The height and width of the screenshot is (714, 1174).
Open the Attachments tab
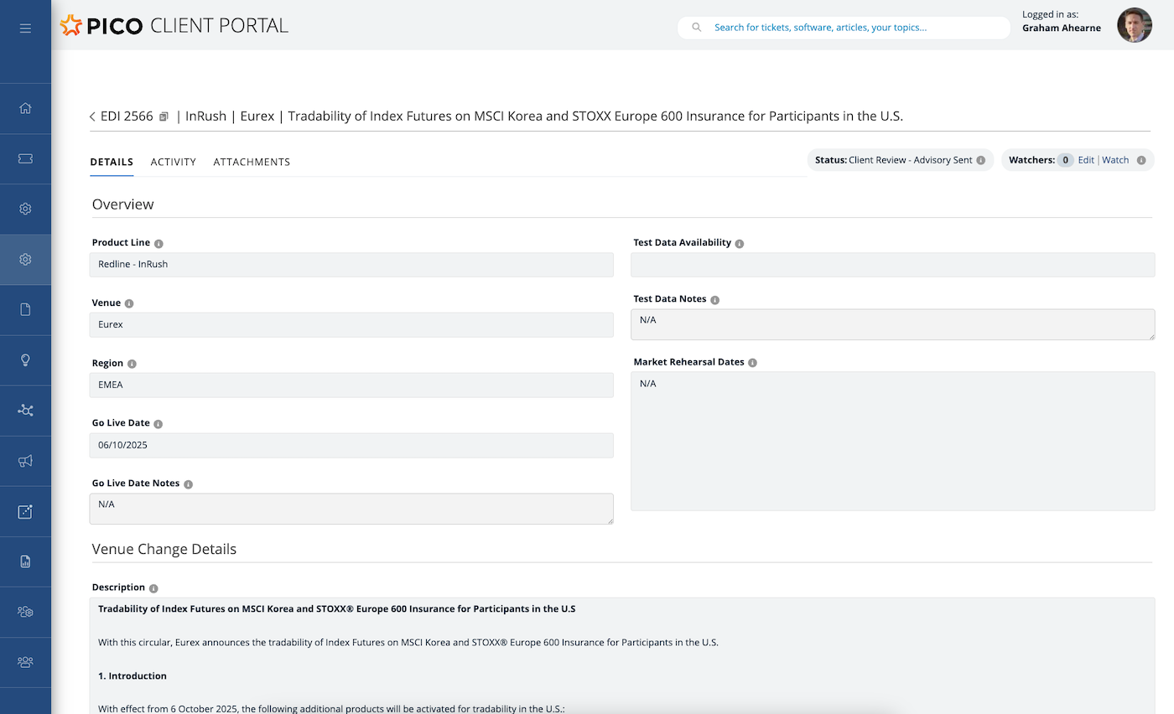pos(252,162)
